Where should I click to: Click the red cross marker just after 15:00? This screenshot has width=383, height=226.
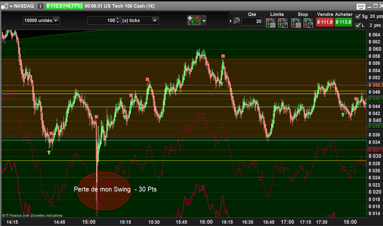96,117
